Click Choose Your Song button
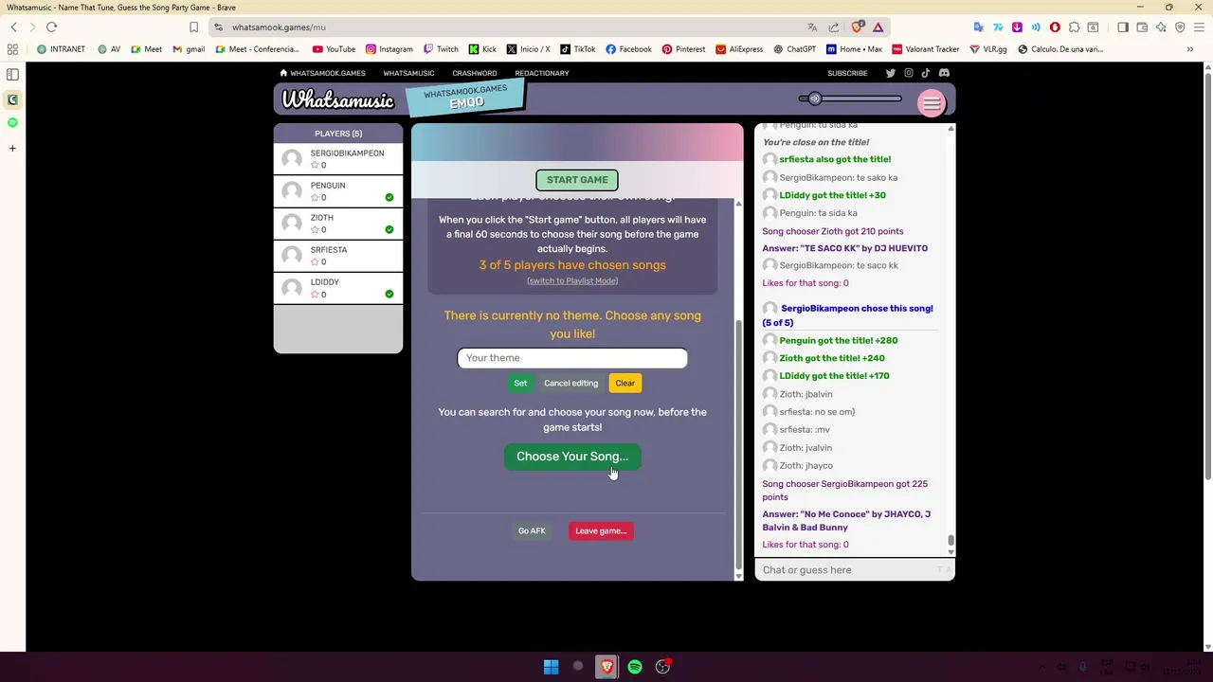This screenshot has width=1213, height=682. tap(572, 457)
